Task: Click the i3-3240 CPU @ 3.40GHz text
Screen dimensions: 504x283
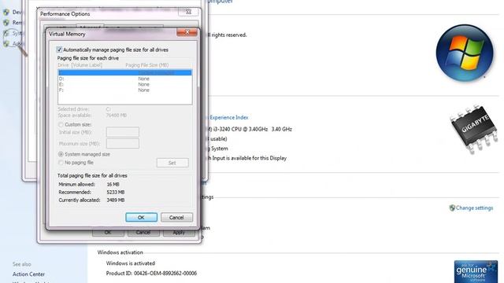Action: [239, 129]
